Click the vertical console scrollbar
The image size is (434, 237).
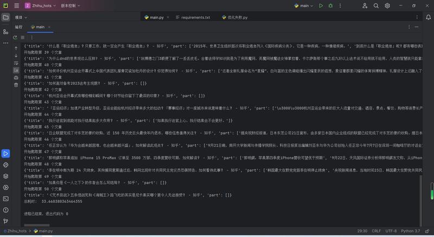pyautogui.click(x=421, y=201)
